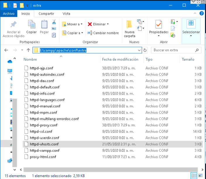Switch to the Vista tab
The image size is (206, 179).
coord(66,13)
